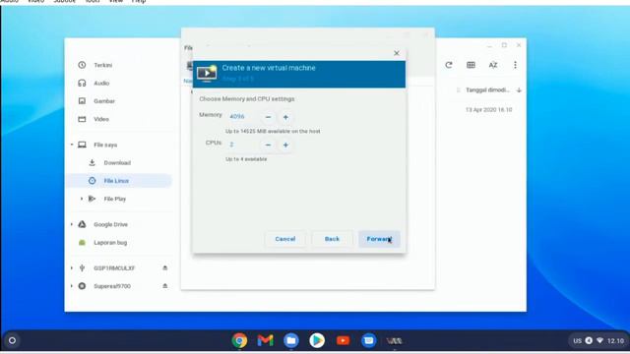Sort by Tanggal dimodifikasi column
This screenshot has height=354, width=630.
[x=487, y=89]
